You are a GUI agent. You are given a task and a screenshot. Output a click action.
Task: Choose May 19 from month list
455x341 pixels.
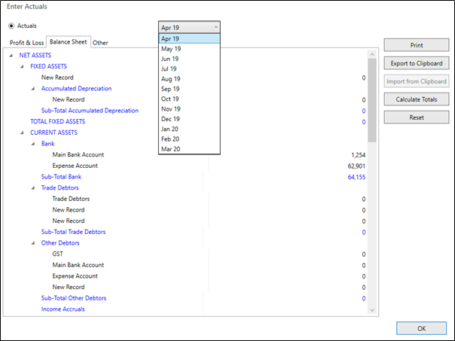click(189, 49)
